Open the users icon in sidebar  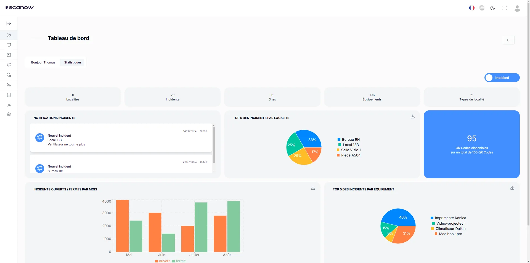coord(9,85)
